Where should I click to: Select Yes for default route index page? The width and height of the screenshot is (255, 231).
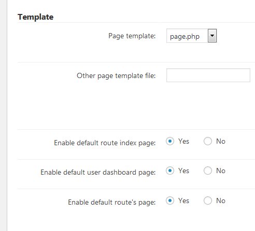pyautogui.click(x=170, y=141)
